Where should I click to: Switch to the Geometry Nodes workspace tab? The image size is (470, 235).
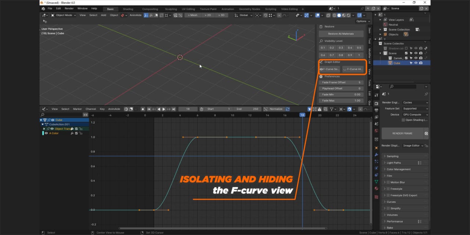(249, 9)
